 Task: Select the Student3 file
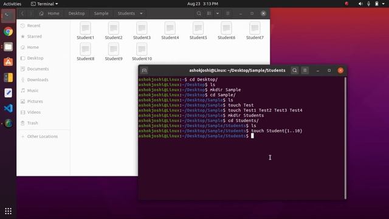[x=142, y=31]
